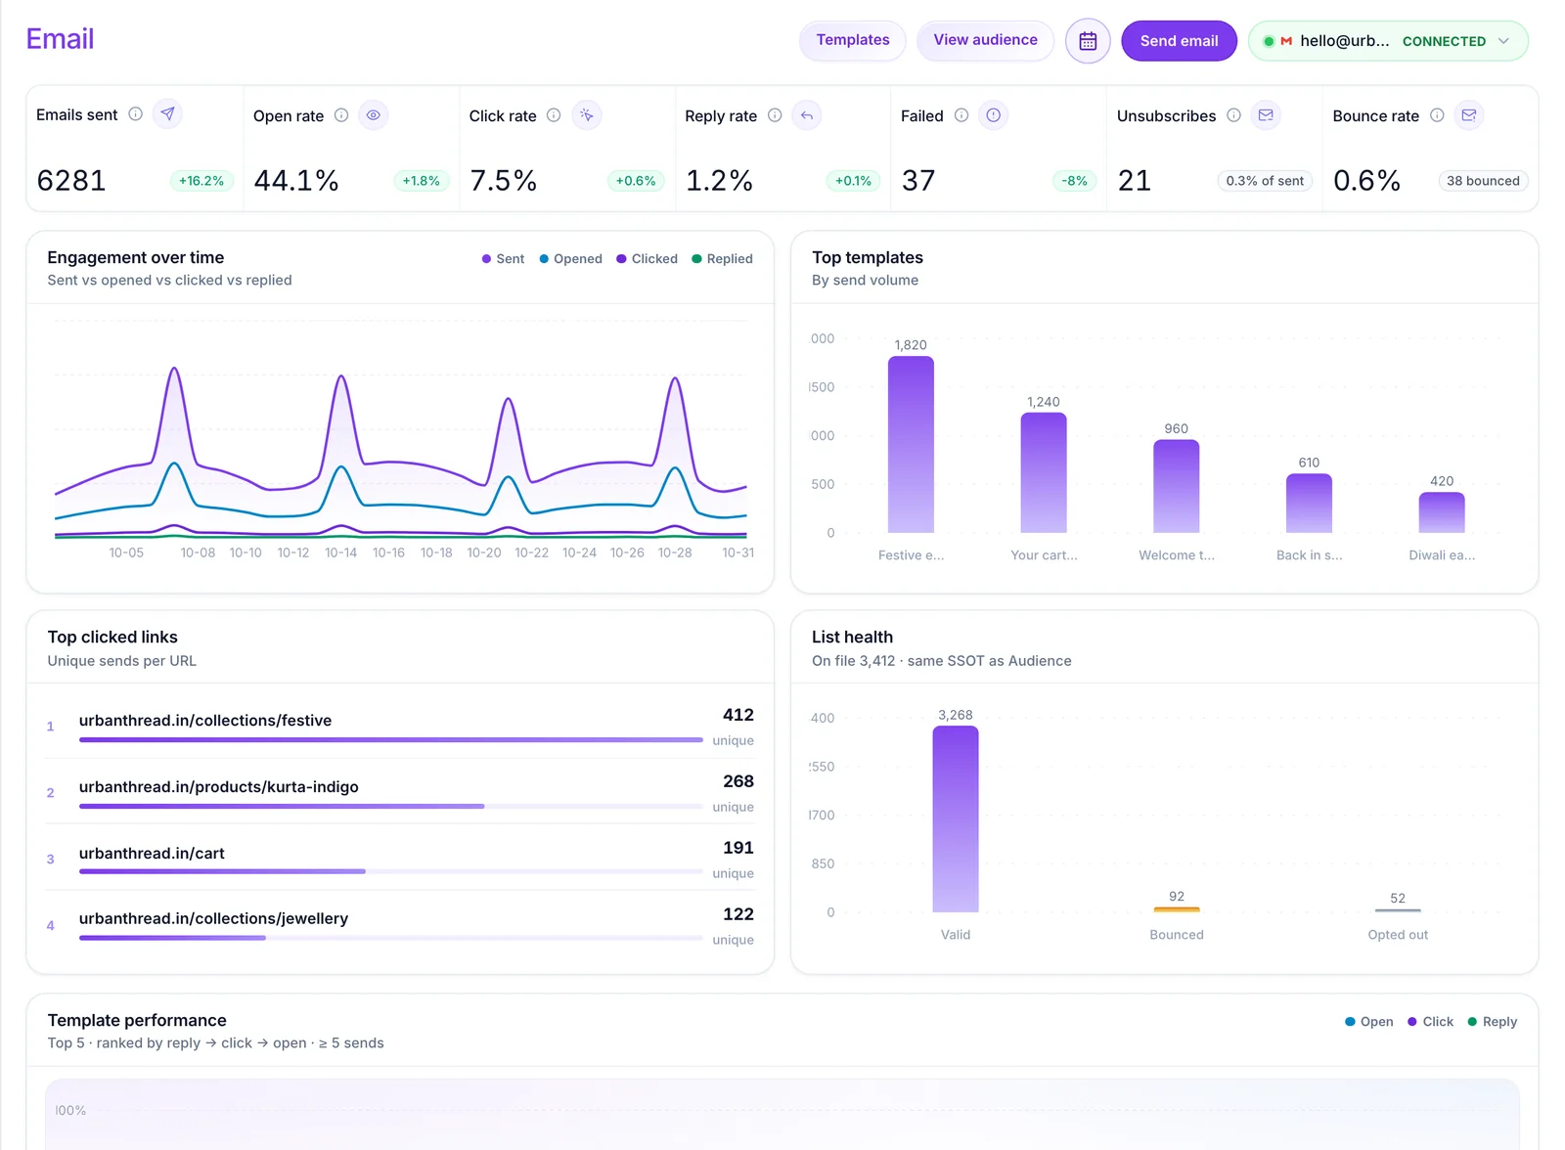Click the eye icon beside Open rate
The image size is (1565, 1150).
pyautogui.click(x=374, y=115)
